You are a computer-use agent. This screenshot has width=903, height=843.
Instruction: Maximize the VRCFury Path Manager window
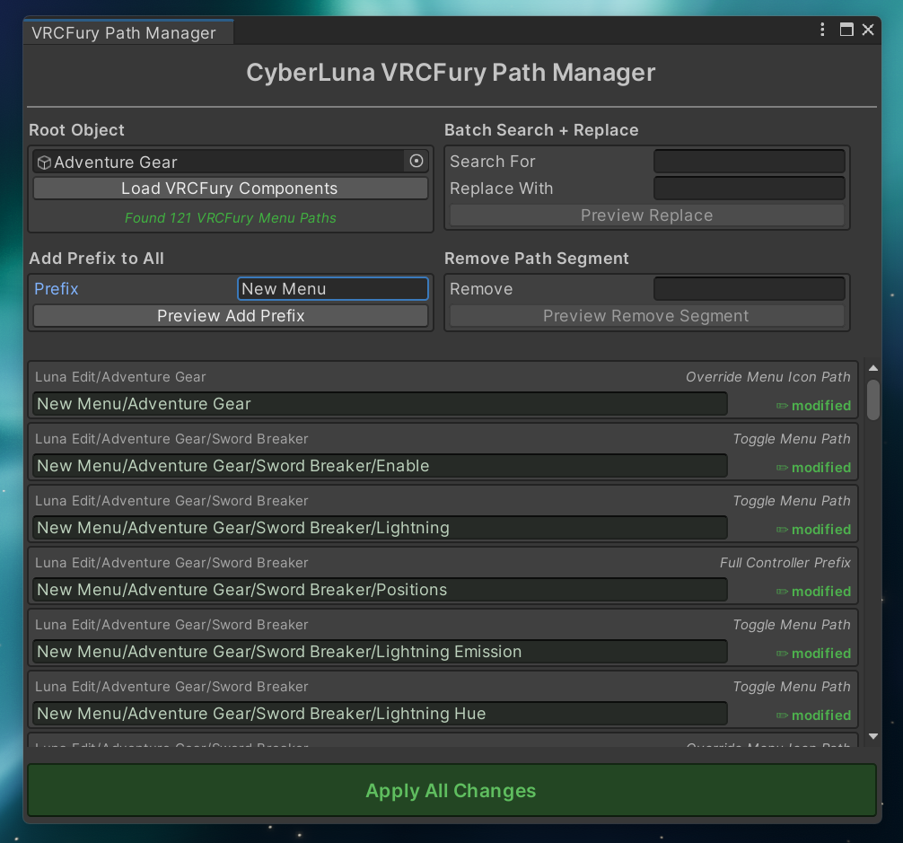tap(846, 30)
